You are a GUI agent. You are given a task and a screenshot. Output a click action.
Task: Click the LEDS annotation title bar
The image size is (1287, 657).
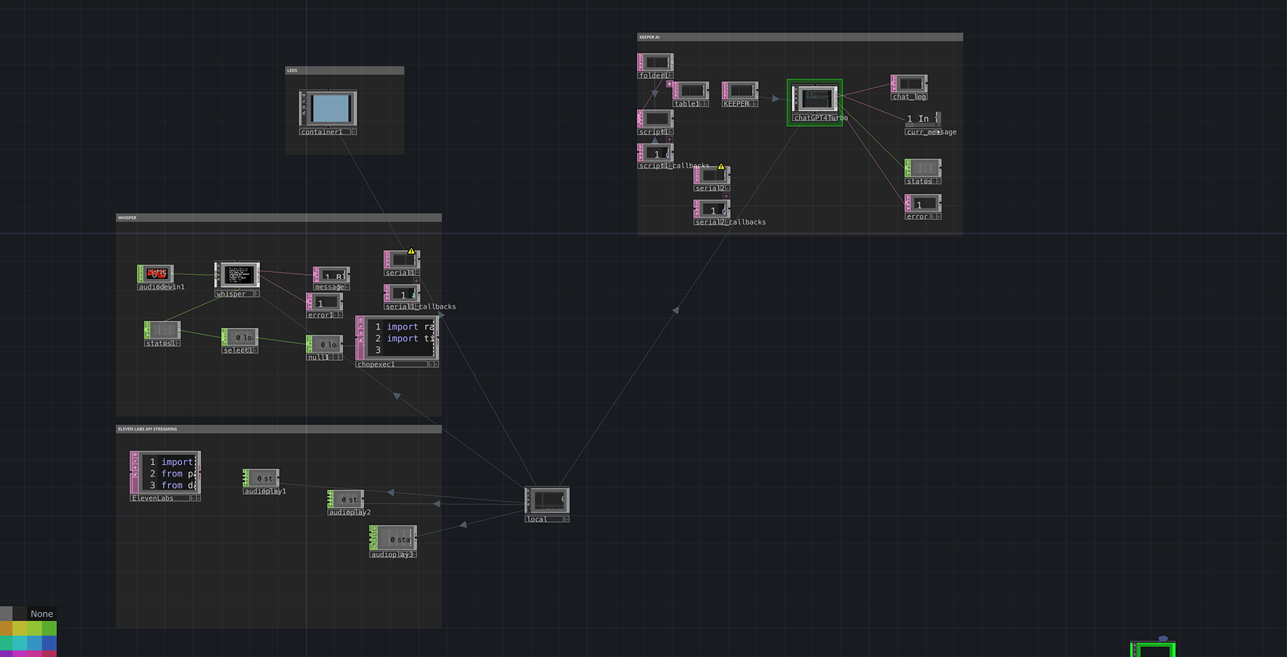click(345, 70)
